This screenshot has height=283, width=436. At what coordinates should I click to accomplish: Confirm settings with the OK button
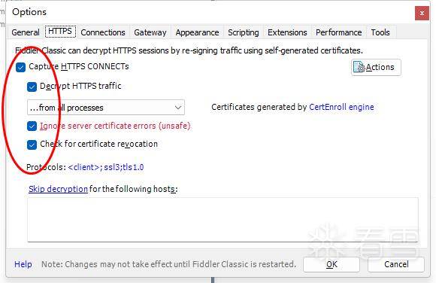tap(332, 264)
